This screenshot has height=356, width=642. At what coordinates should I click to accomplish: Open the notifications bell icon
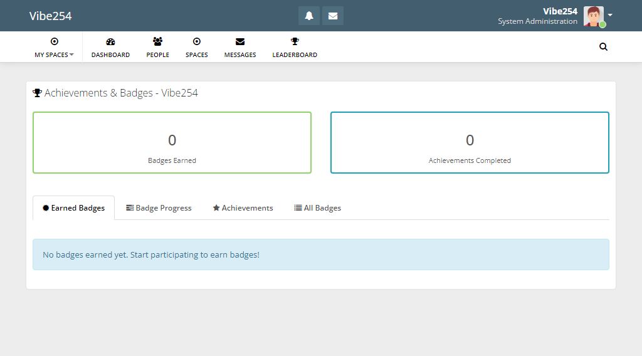click(308, 16)
